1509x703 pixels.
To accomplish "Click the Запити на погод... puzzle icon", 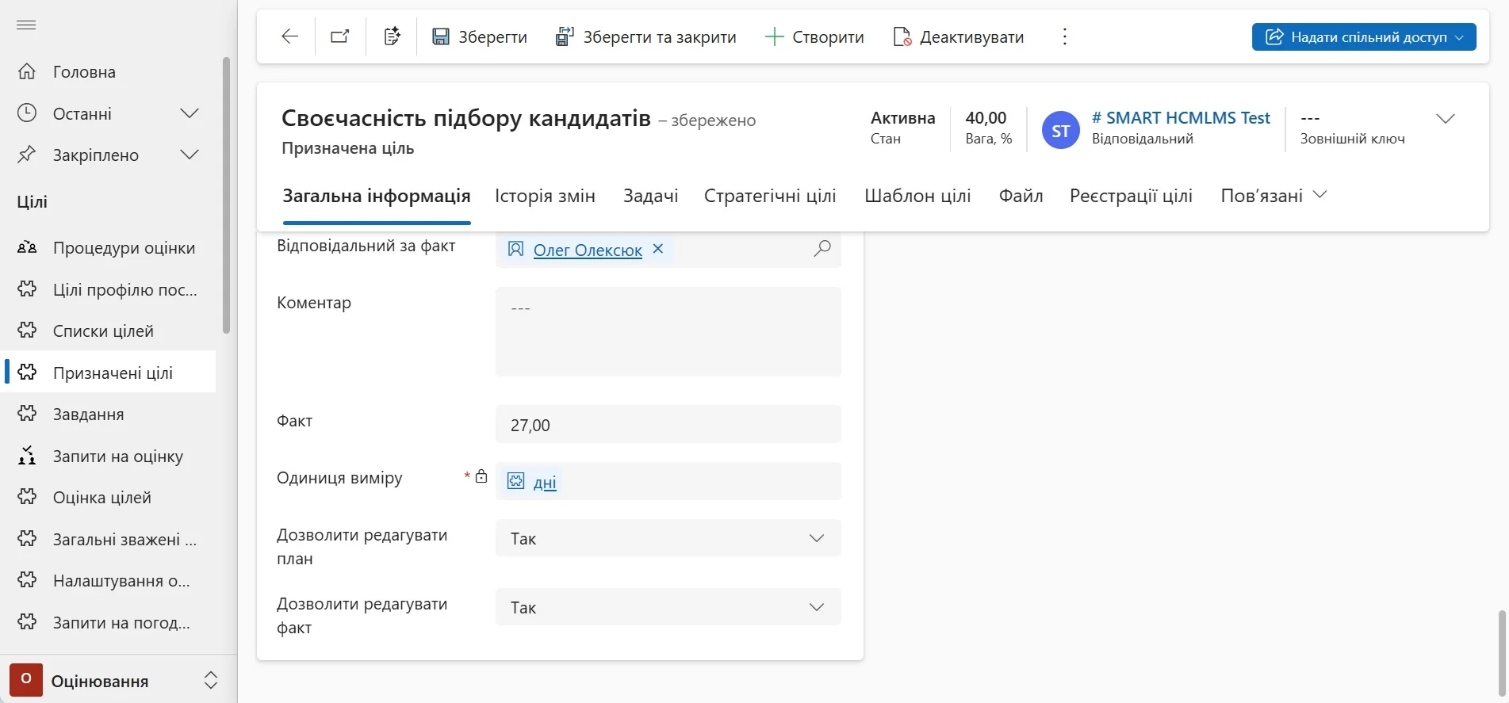I will tap(27, 622).
